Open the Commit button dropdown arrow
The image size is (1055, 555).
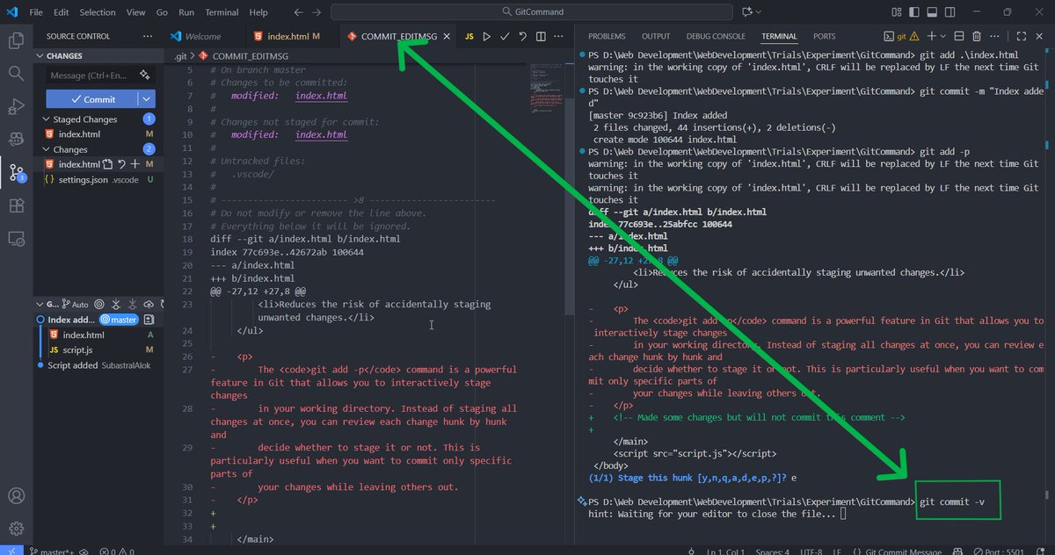[148, 99]
